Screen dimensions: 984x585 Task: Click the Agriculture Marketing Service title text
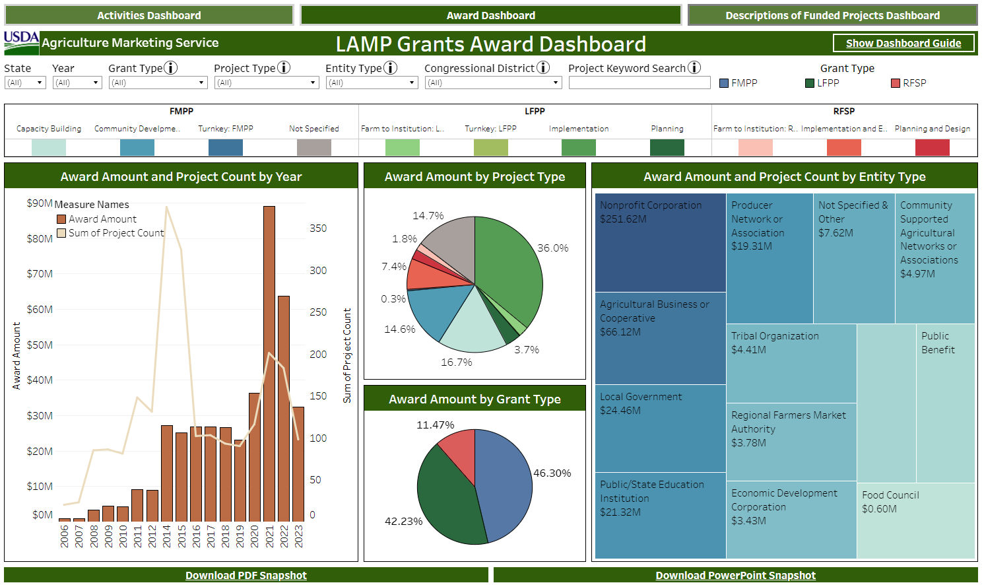point(130,43)
